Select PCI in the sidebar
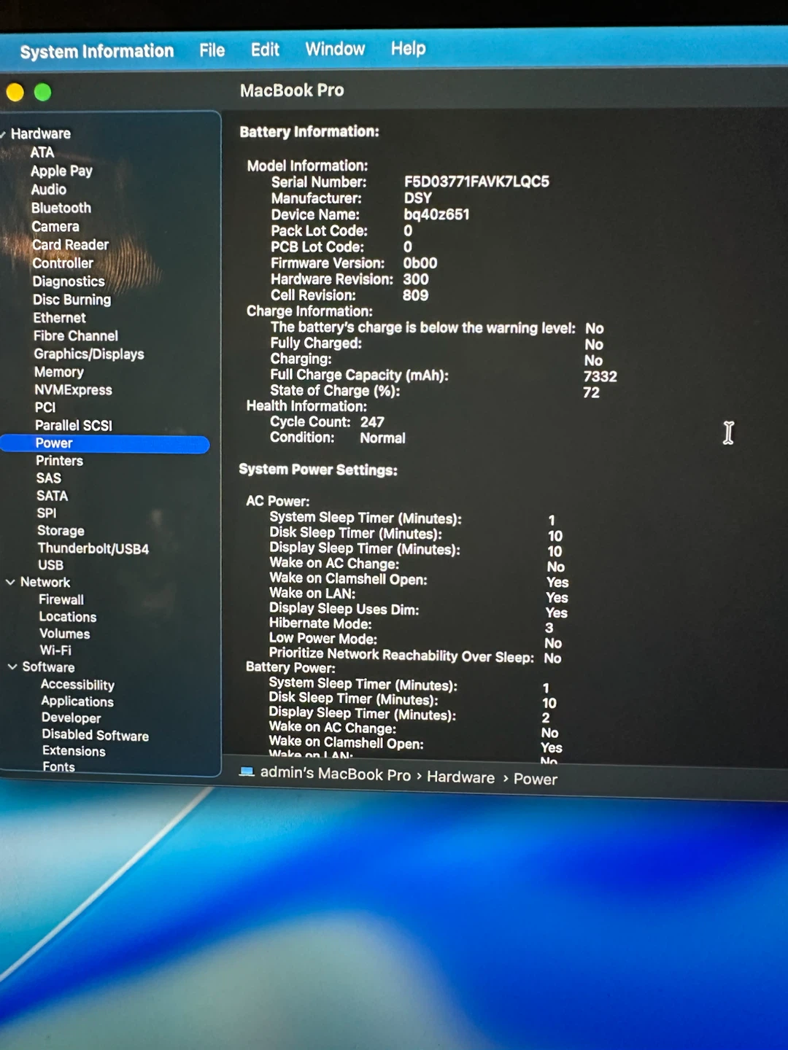The image size is (788, 1050). pyautogui.click(x=45, y=408)
